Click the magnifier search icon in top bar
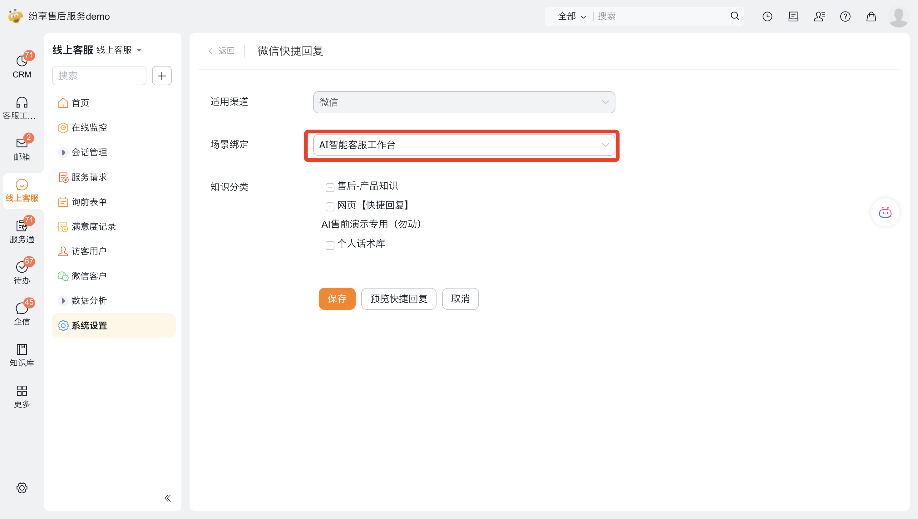 tap(734, 16)
